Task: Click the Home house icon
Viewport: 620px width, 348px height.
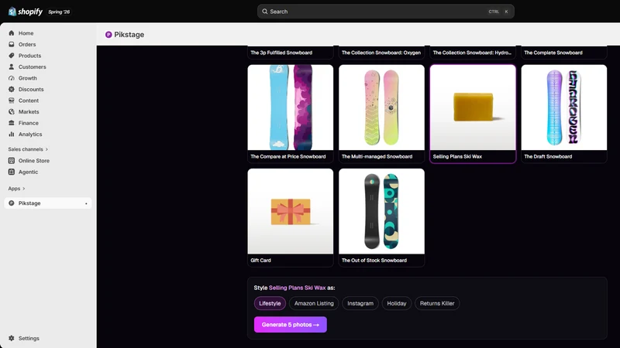Action: tap(12, 33)
